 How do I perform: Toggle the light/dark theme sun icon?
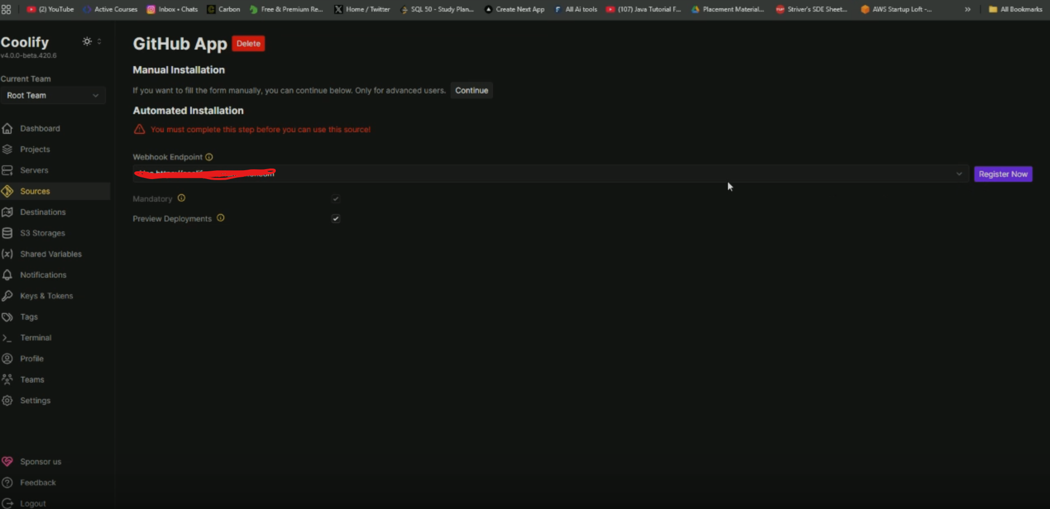[87, 41]
